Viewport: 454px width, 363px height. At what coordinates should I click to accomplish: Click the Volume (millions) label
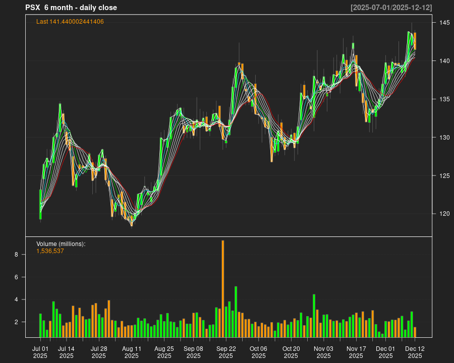pos(61,244)
